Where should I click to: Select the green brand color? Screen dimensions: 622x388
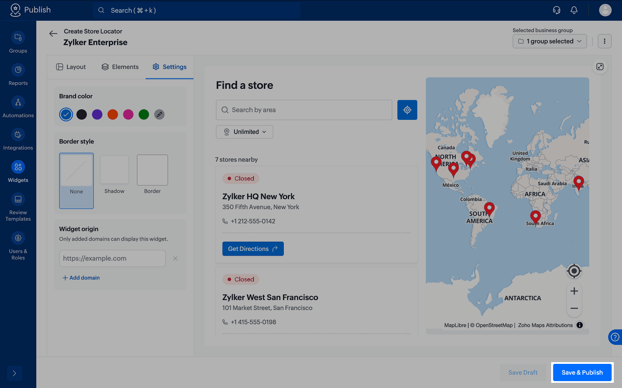pyautogui.click(x=144, y=114)
